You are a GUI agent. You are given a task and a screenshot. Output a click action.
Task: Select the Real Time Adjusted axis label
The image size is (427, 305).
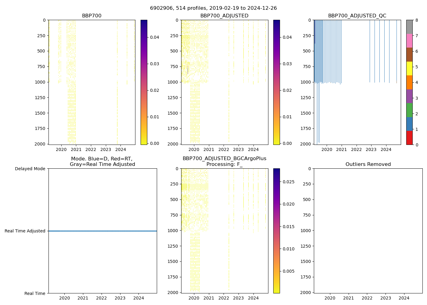pos(25,231)
